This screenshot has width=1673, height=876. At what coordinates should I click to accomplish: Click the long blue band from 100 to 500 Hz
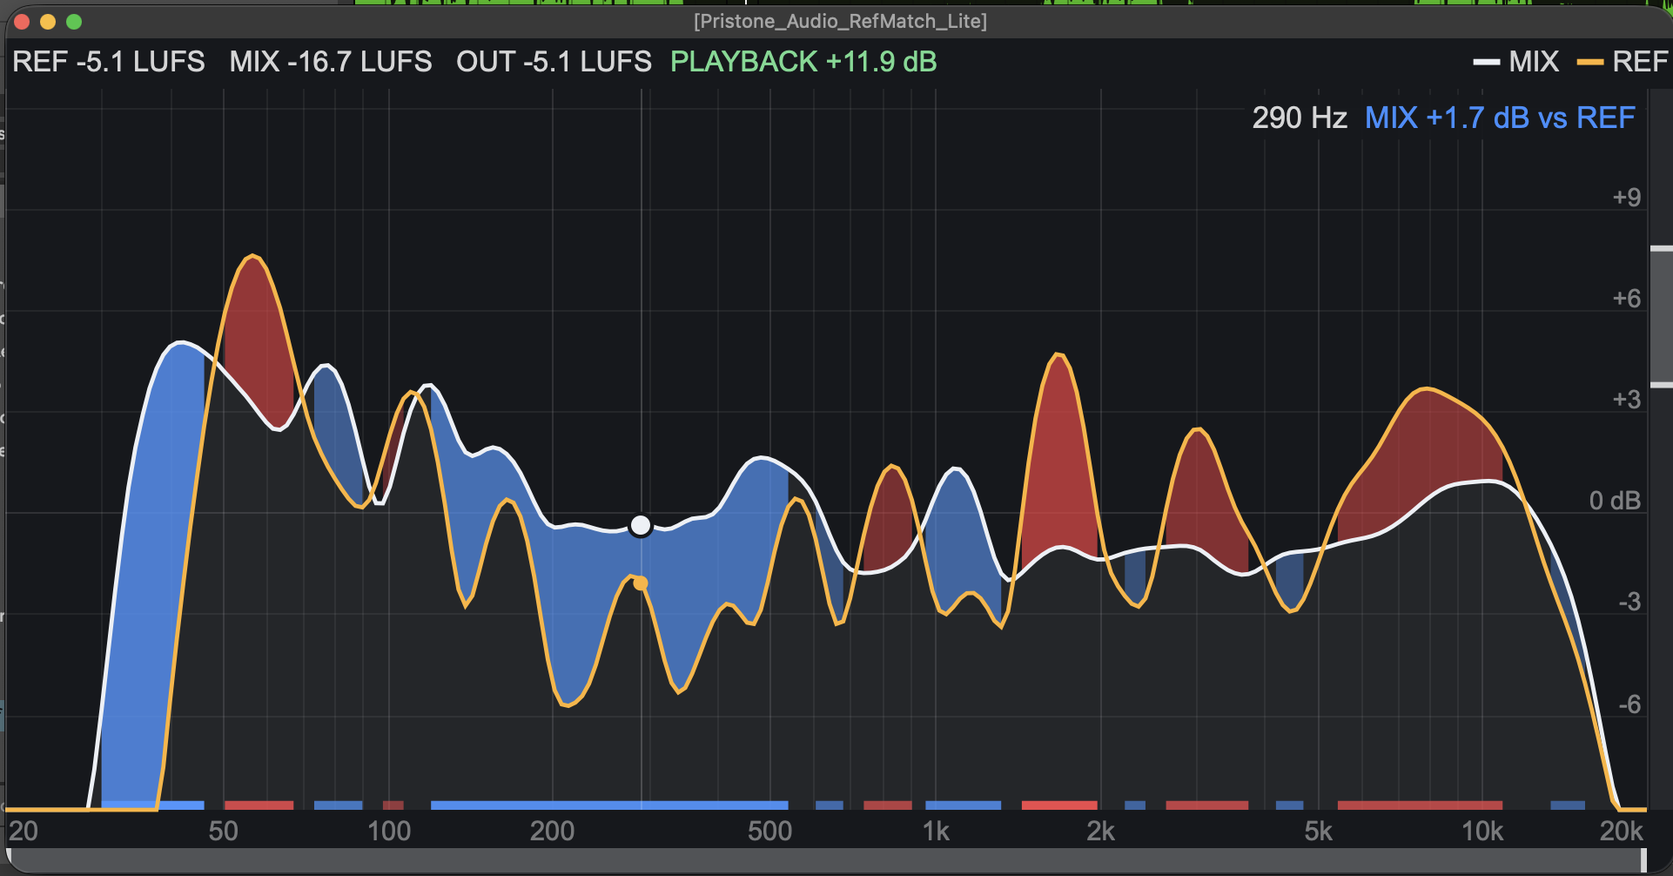point(609,805)
